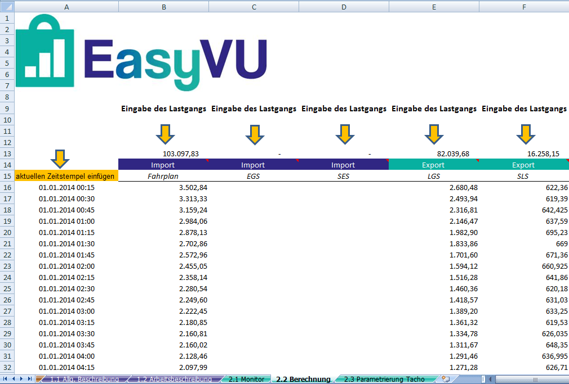This screenshot has height=384, width=569.
Task: Open the 1.2 Arbeitsbeschreibung sheet tab
Action: pyautogui.click(x=174, y=379)
